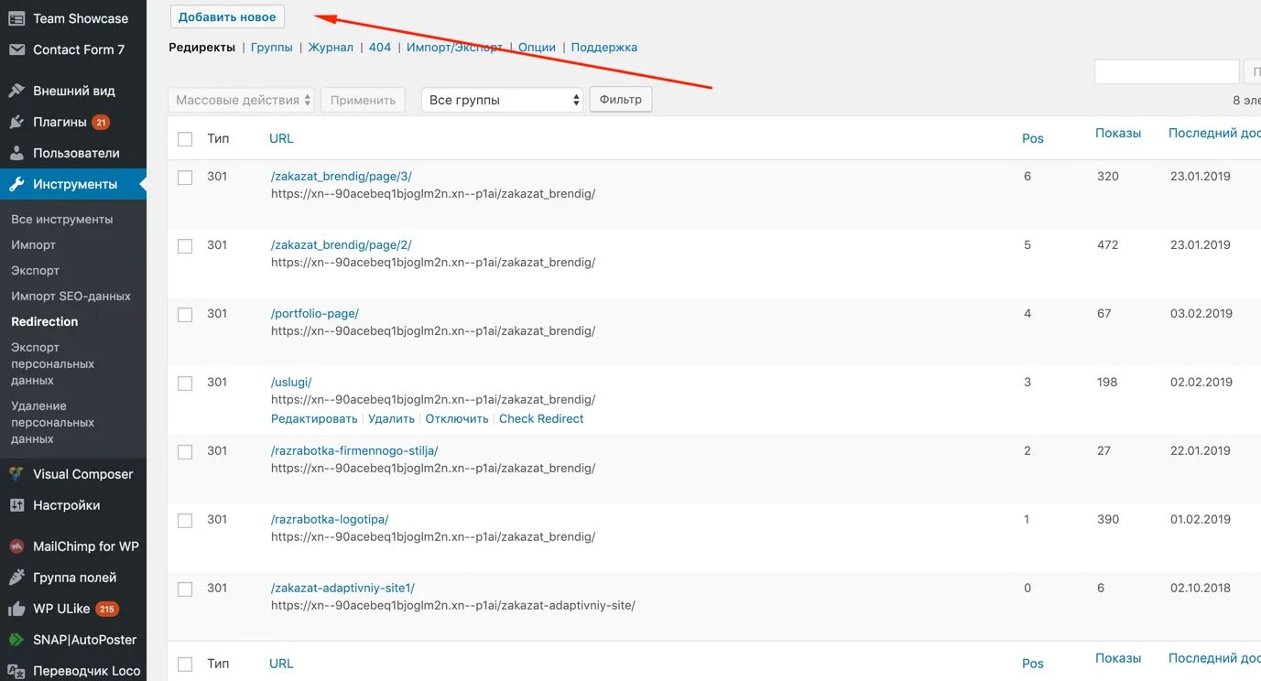This screenshot has width=1261, height=681.
Task: Click the Фильтр button
Action: click(621, 100)
